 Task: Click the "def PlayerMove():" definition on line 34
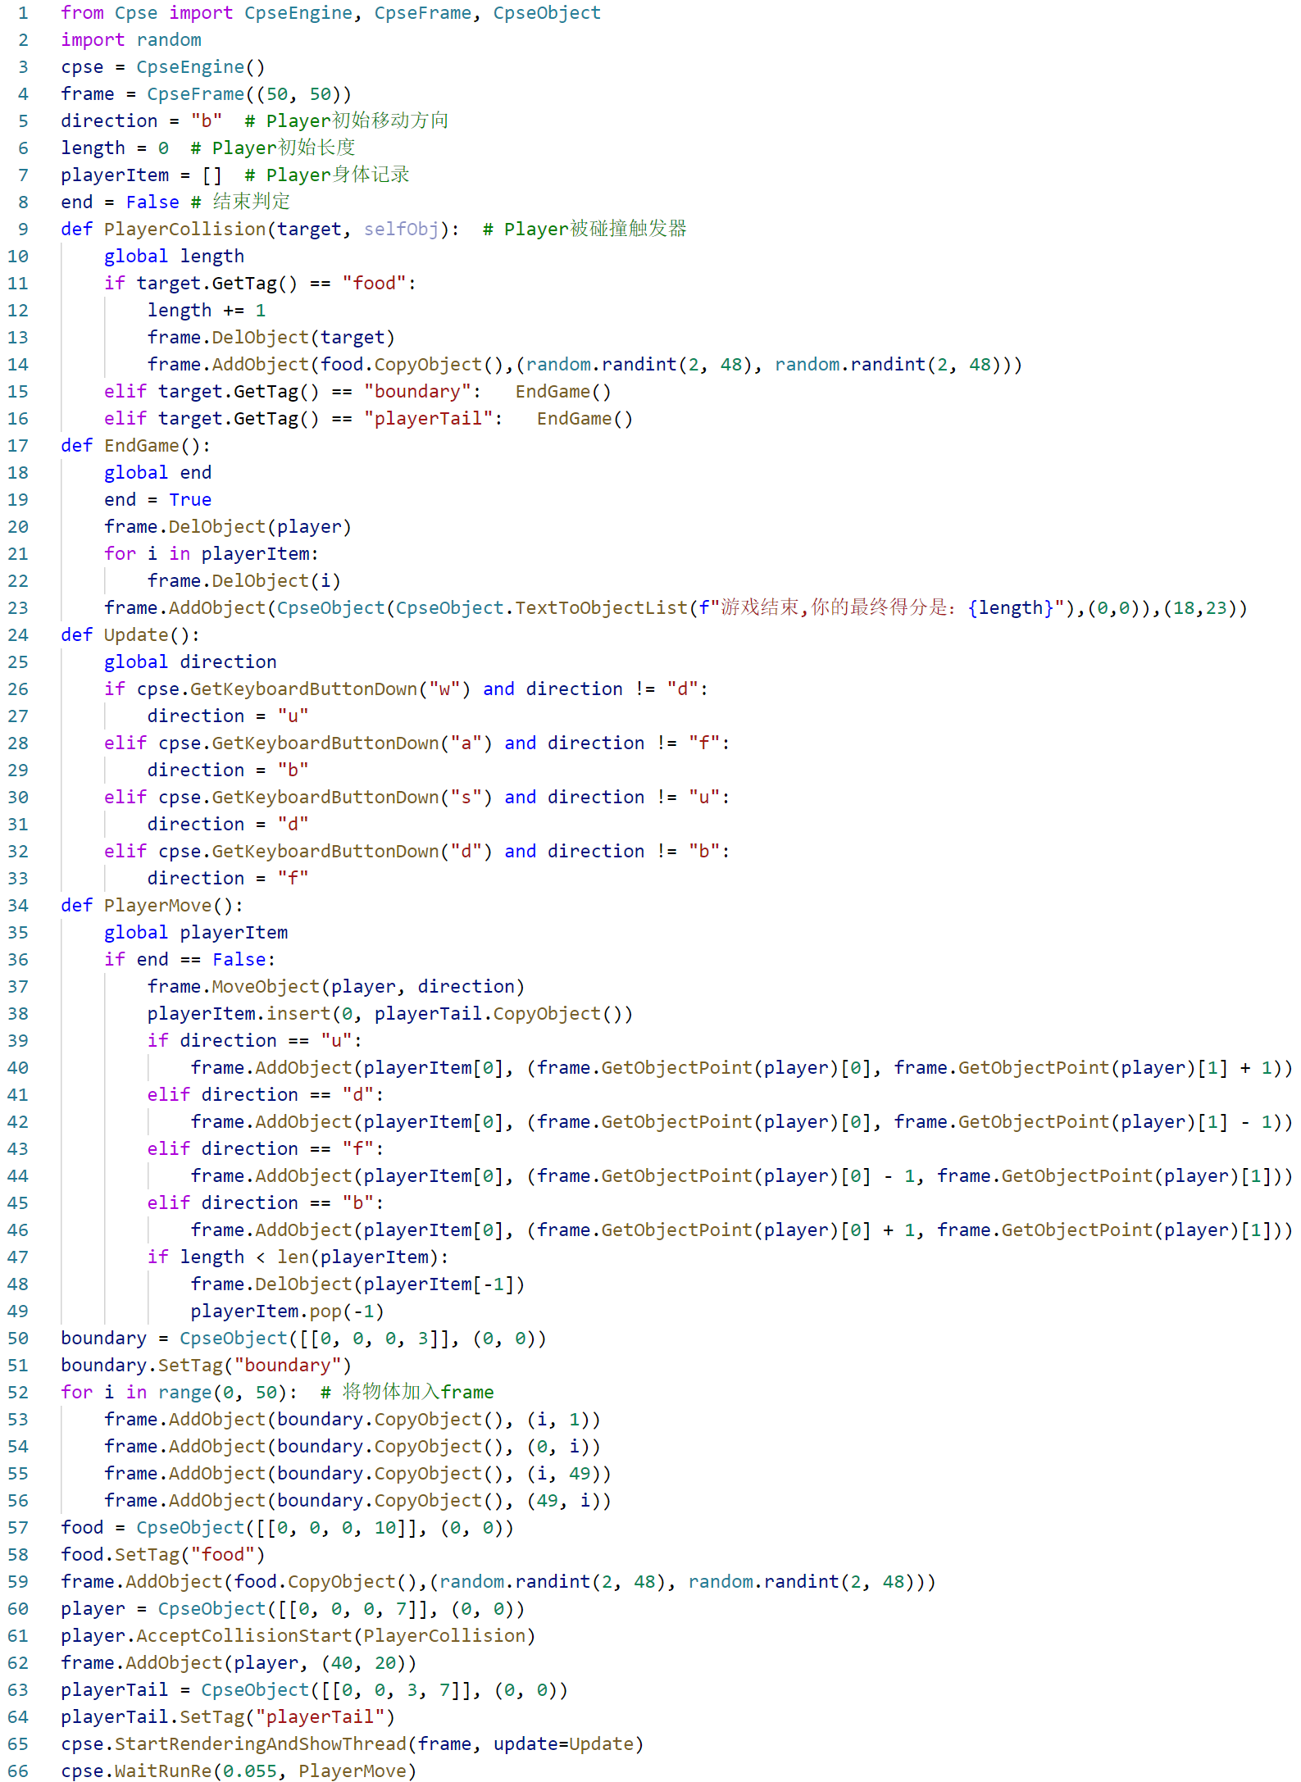pos(152,906)
